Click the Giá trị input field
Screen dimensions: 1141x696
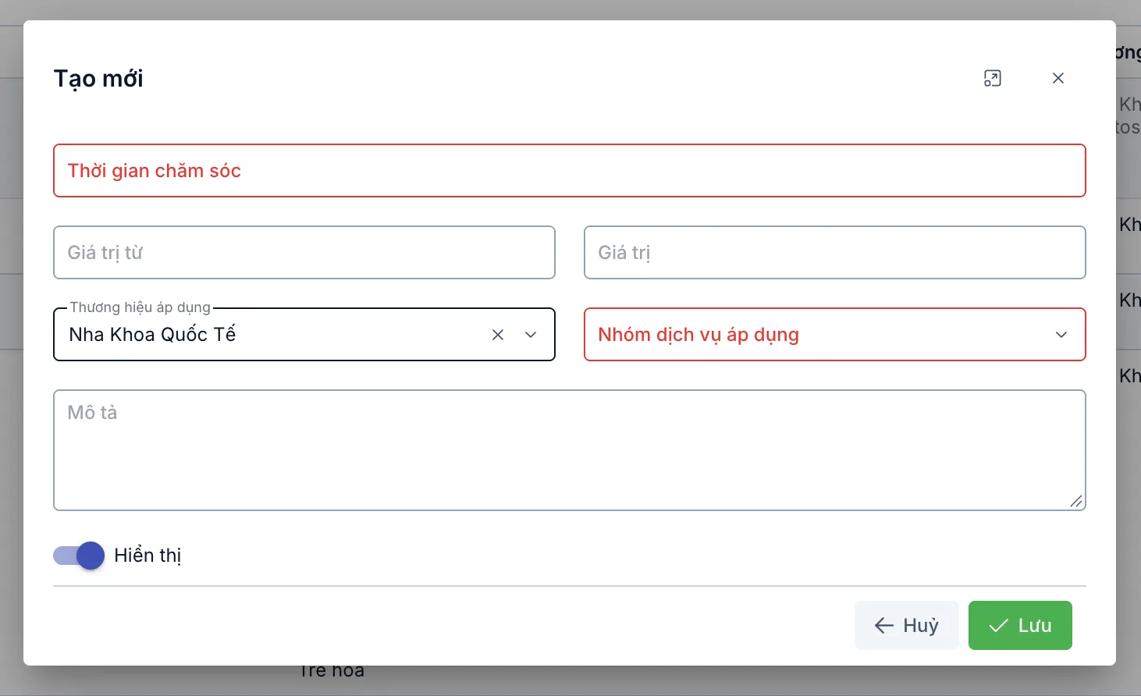point(835,253)
